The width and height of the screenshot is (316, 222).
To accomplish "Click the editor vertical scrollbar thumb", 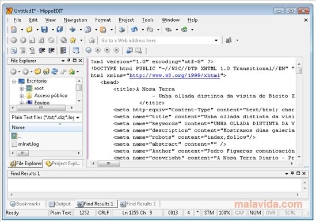I will [x=299, y=71].
